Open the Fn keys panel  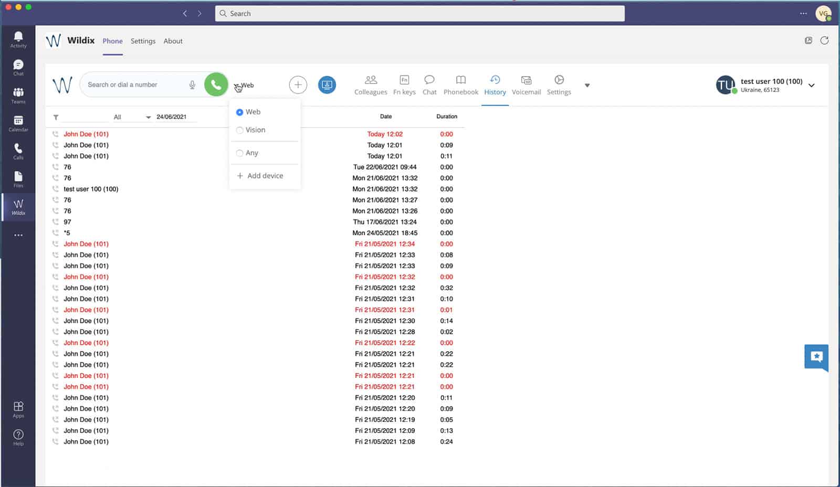[x=404, y=85]
